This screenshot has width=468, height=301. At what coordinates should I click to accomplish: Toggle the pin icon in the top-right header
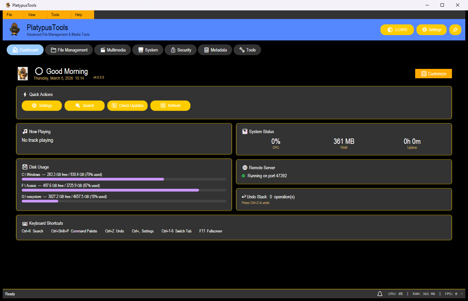tap(455, 29)
